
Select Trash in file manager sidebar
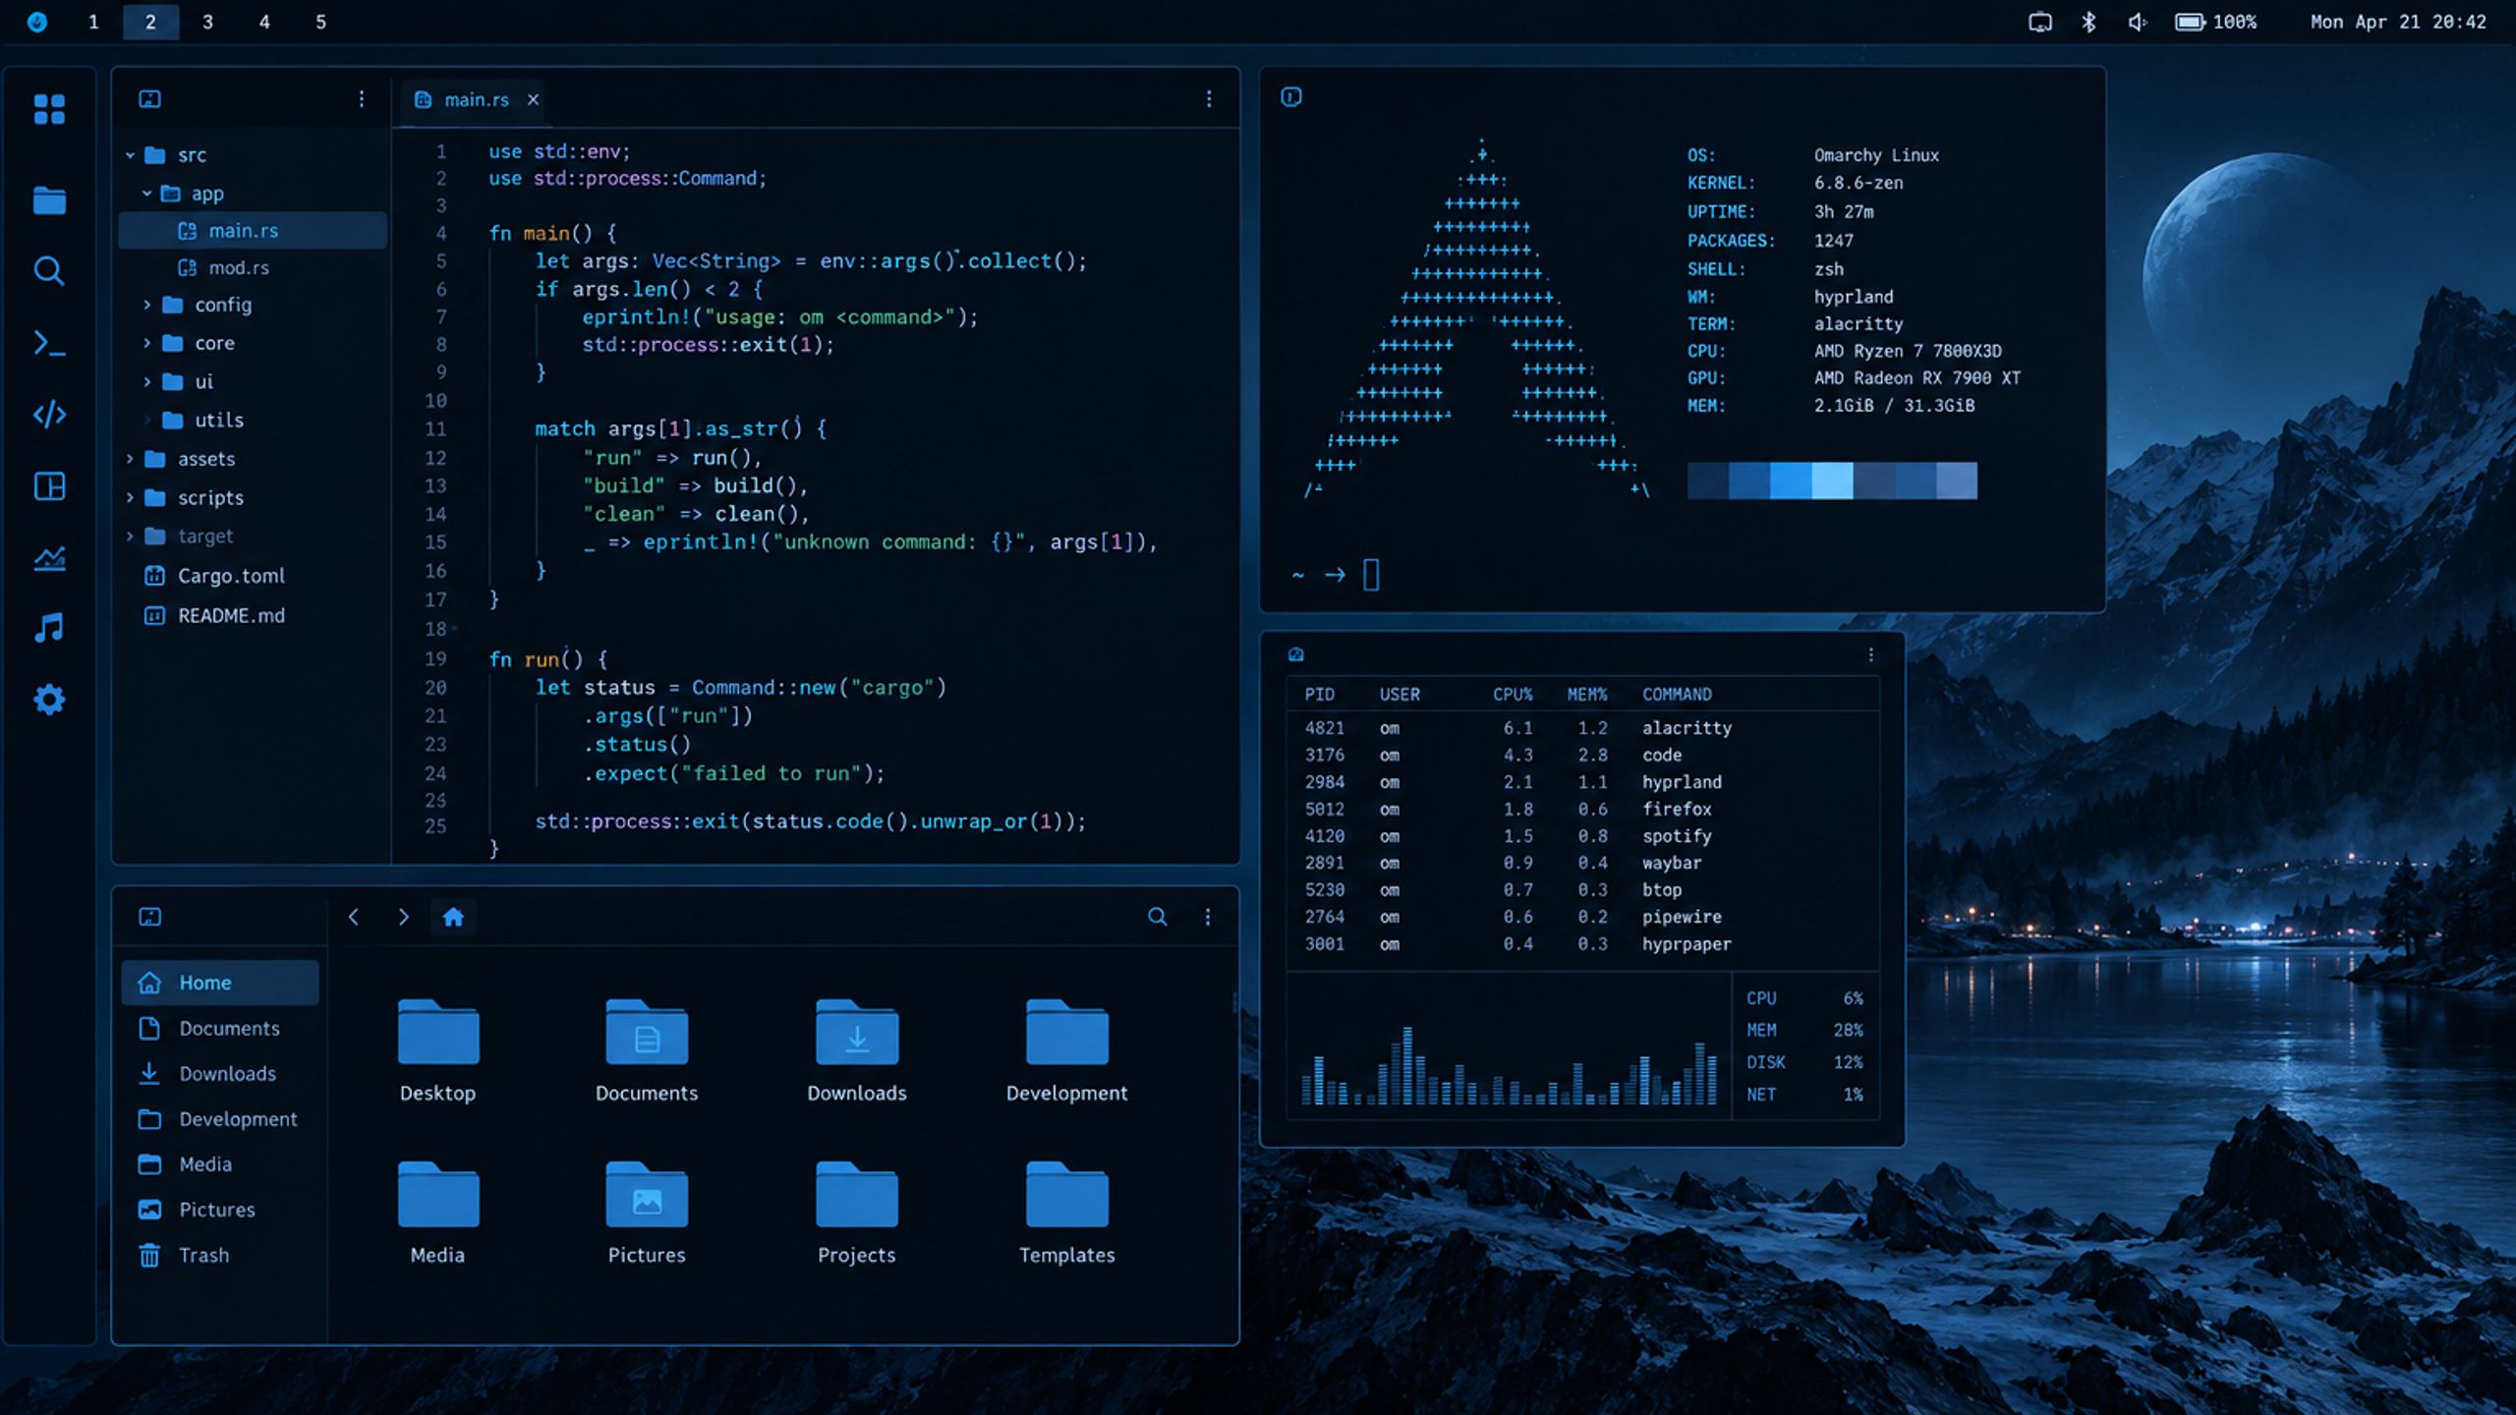tap(220, 1256)
